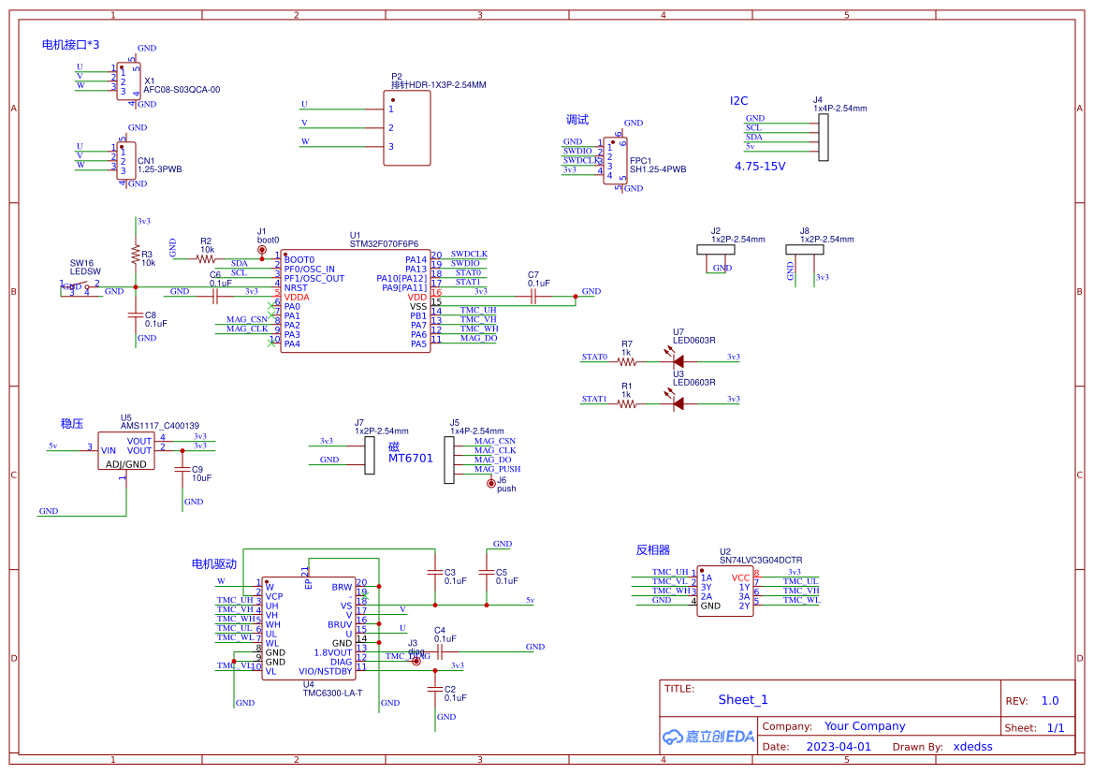This screenshot has width=1094, height=774.
Task: Click the 嘉立创EDA logo in title block
Action: point(707,737)
